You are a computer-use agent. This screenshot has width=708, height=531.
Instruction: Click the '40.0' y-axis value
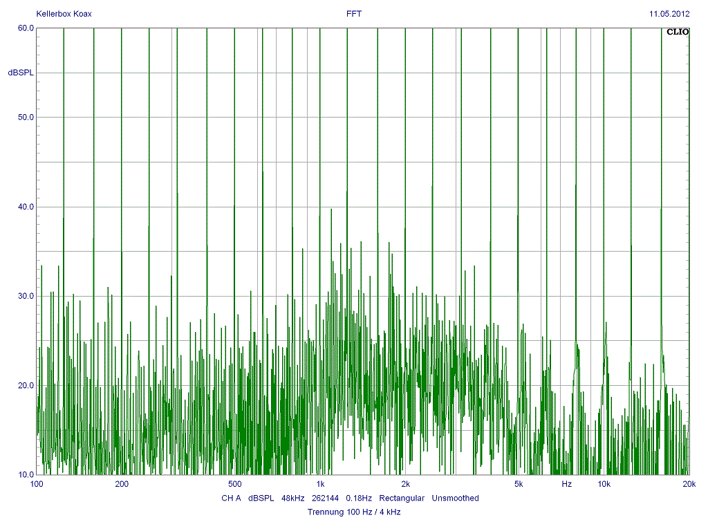26,207
